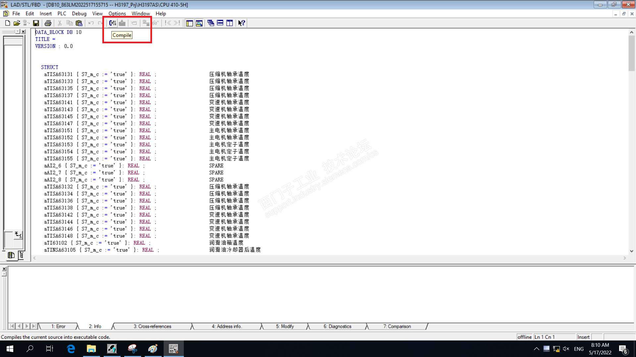636x357 pixels.
Task: Close the left overview pane
Action: [24, 32]
